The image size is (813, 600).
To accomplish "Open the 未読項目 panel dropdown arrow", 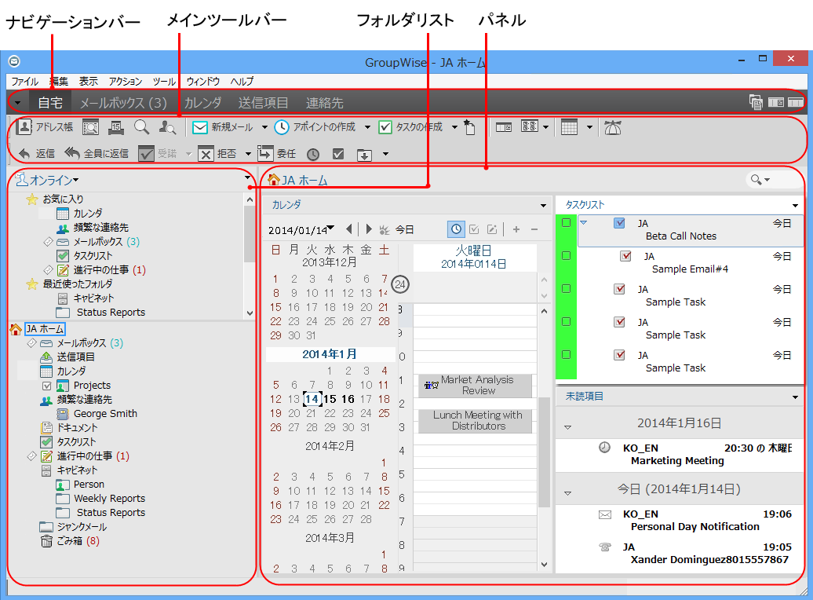I will [x=796, y=397].
